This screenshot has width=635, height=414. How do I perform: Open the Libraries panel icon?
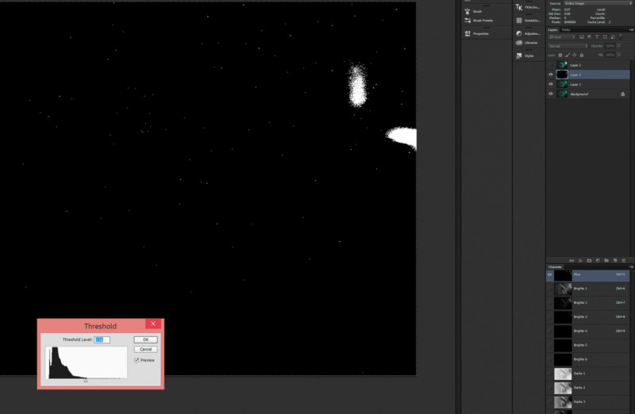518,43
